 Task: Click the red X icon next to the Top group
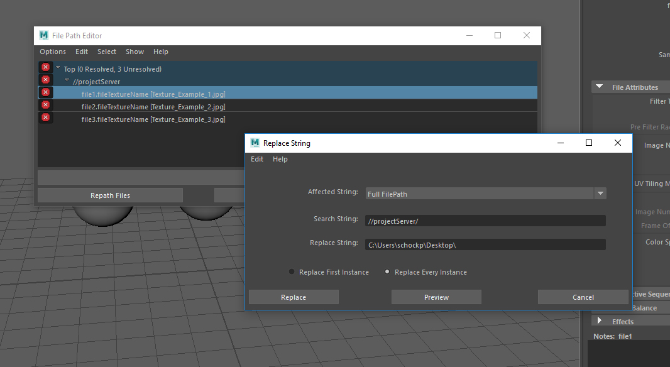45,67
